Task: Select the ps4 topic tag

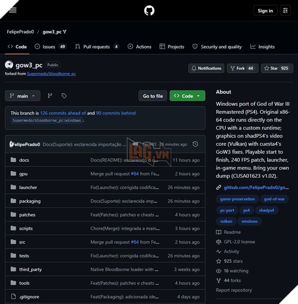Action: [246, 210]
